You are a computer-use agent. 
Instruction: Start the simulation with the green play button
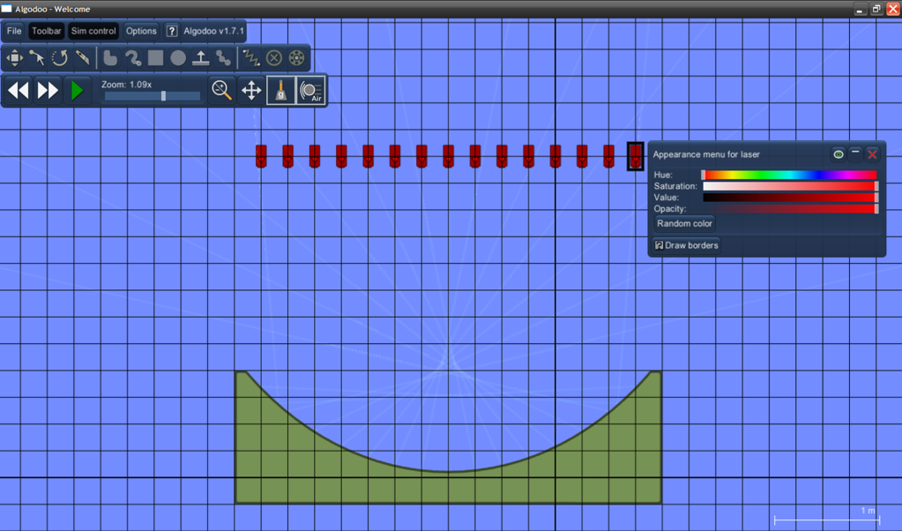tap(77, 90)
